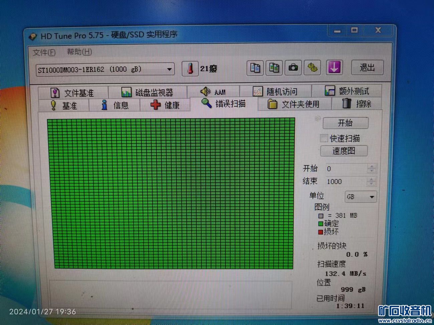Switch to 文件夹使用 tab

294,104
